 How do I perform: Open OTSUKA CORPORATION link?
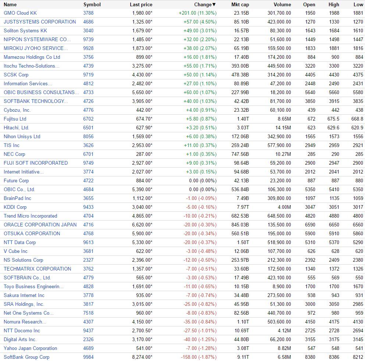click(32, 234)
